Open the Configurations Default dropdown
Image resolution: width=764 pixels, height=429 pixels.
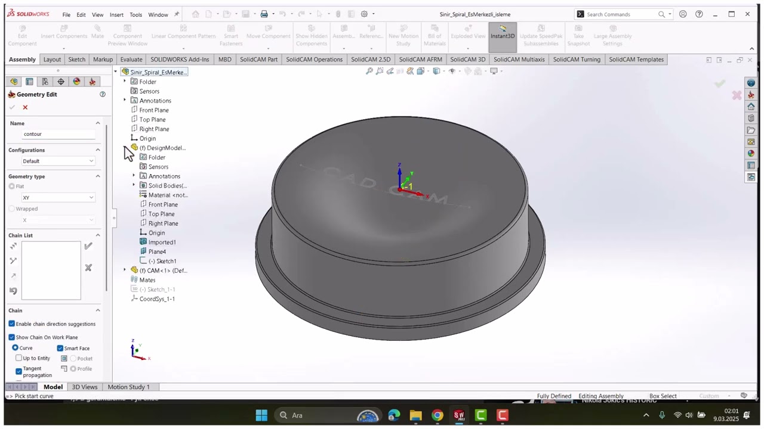[58, 161]
